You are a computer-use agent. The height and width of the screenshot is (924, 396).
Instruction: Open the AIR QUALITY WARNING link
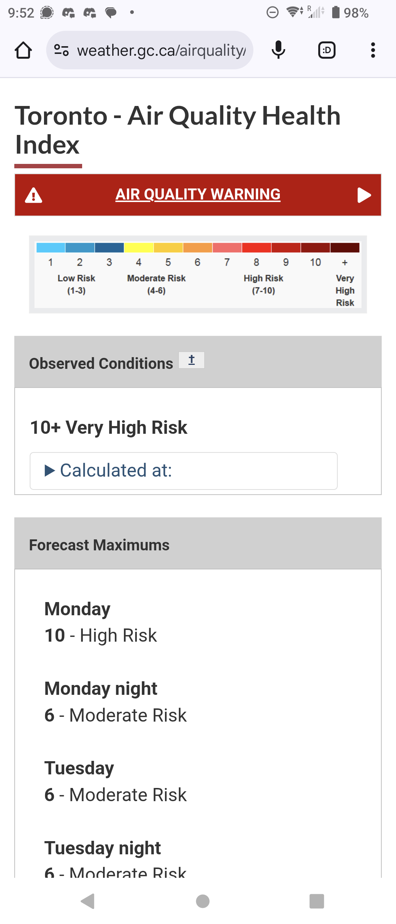point(198,194)
